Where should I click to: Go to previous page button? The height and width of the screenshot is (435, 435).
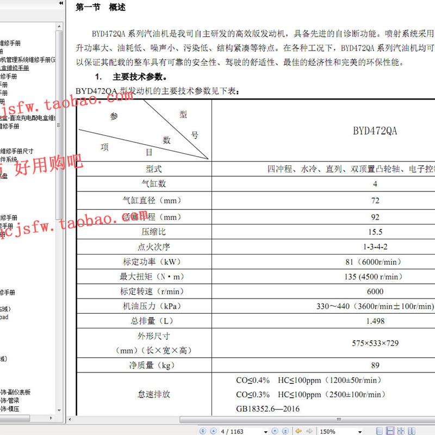213,431
